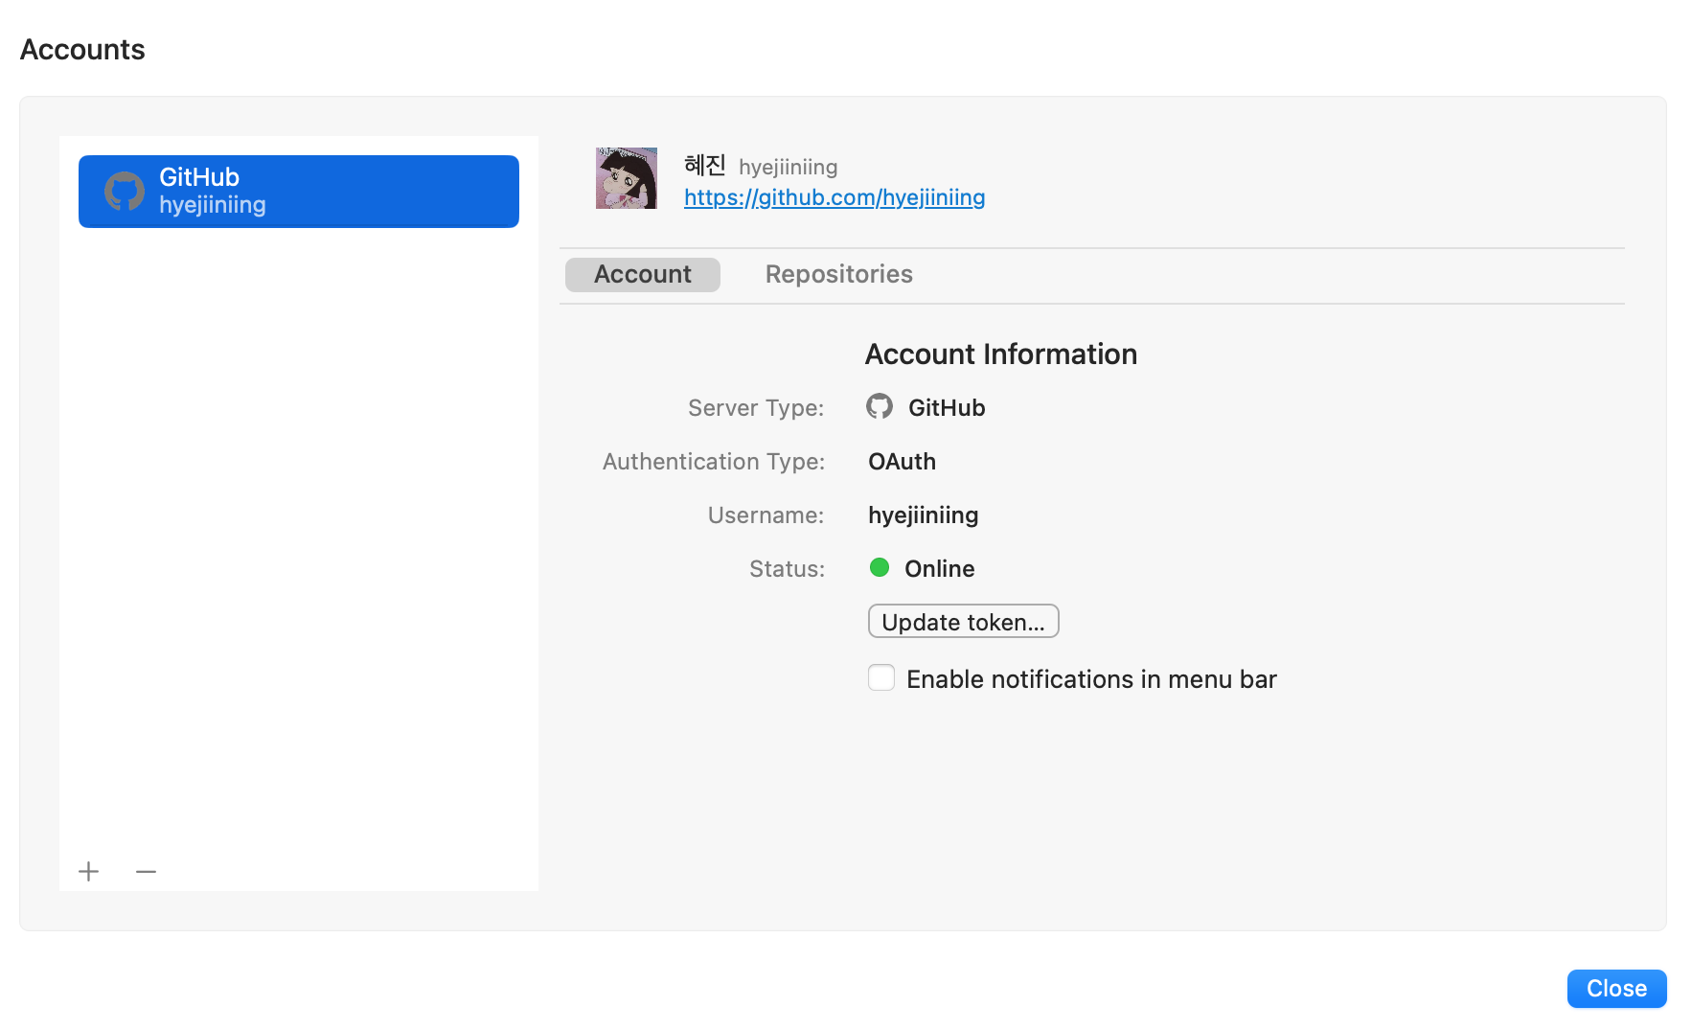Select the GitHub hyejiiniing account row
This screenshot has height=1029, width=1692.
pos(299,192)
